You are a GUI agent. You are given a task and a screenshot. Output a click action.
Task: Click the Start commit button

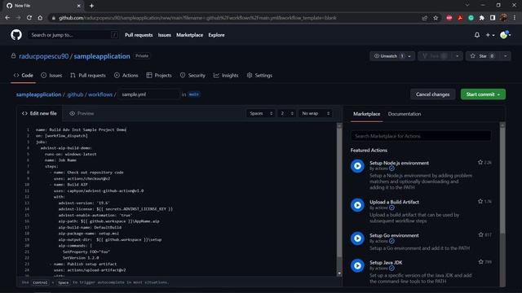tap(483, 94)
